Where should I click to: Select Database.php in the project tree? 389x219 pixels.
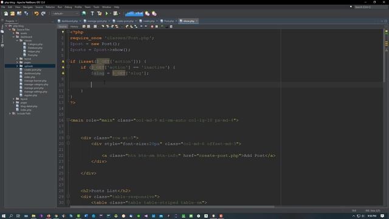tap(35, 48)
